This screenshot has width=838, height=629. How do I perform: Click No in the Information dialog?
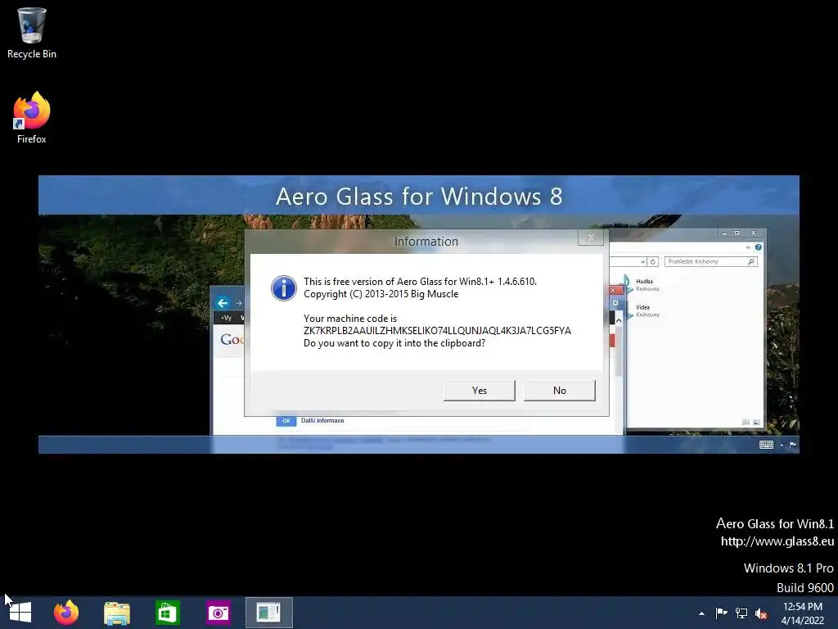tap(560, 391)
